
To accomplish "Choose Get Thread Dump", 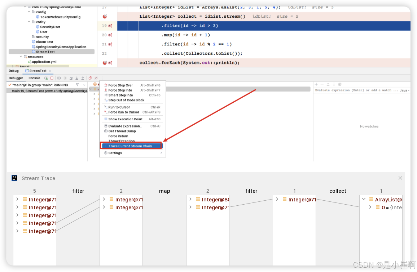I will point(132,131).
